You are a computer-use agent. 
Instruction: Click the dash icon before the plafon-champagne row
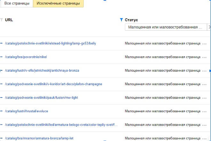(1, 84)
